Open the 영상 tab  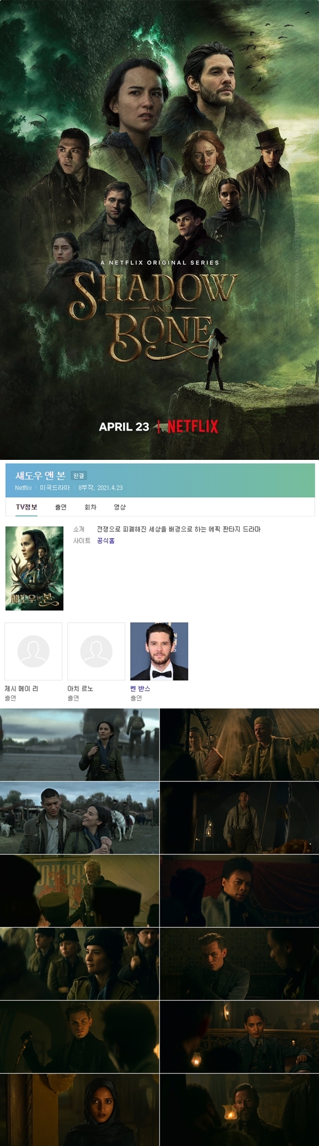[x=120, y=507]
